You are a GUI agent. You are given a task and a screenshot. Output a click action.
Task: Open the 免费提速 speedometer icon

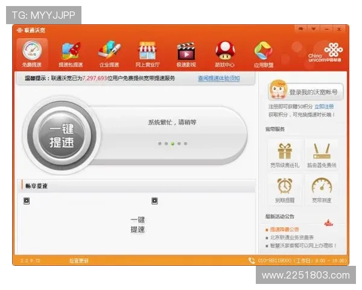(32, 54)
